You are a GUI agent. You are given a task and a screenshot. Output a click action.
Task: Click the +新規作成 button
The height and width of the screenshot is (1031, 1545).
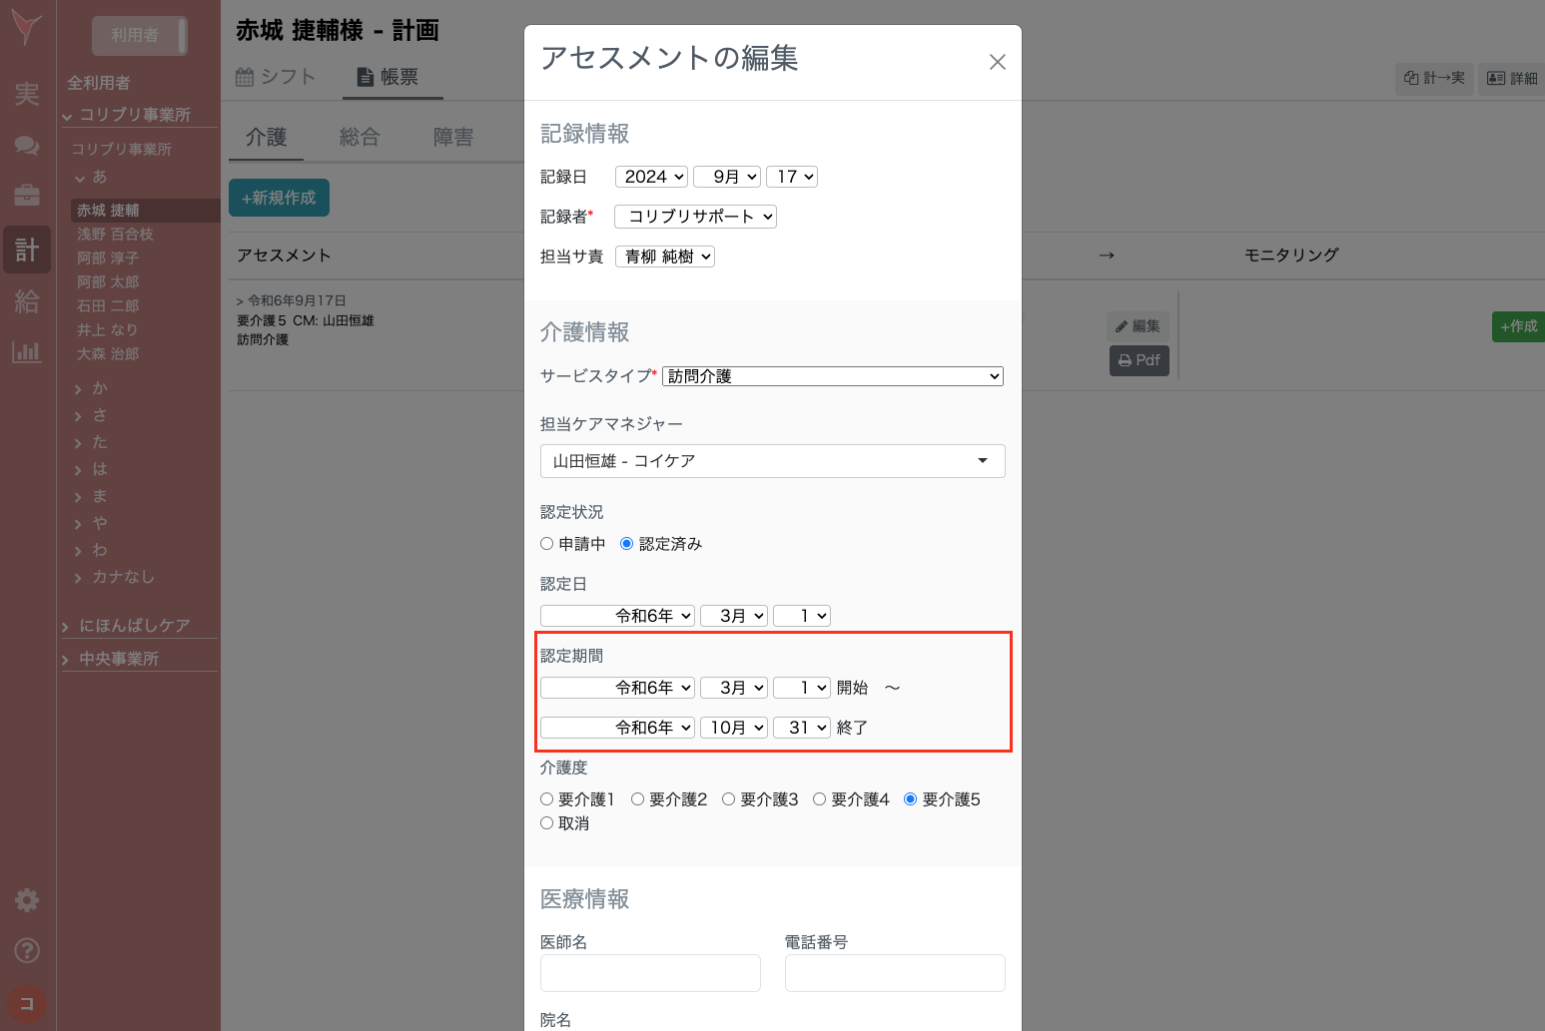tap(279, 198)
